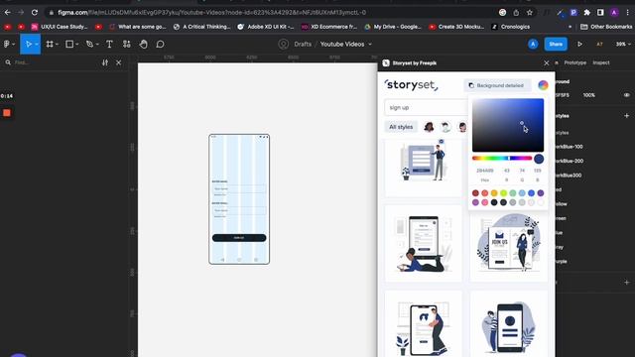The height and width of the screenshot is (357, 635).
Task: Open the Youtube Videos file name dropdown
Action: [370, 44]
